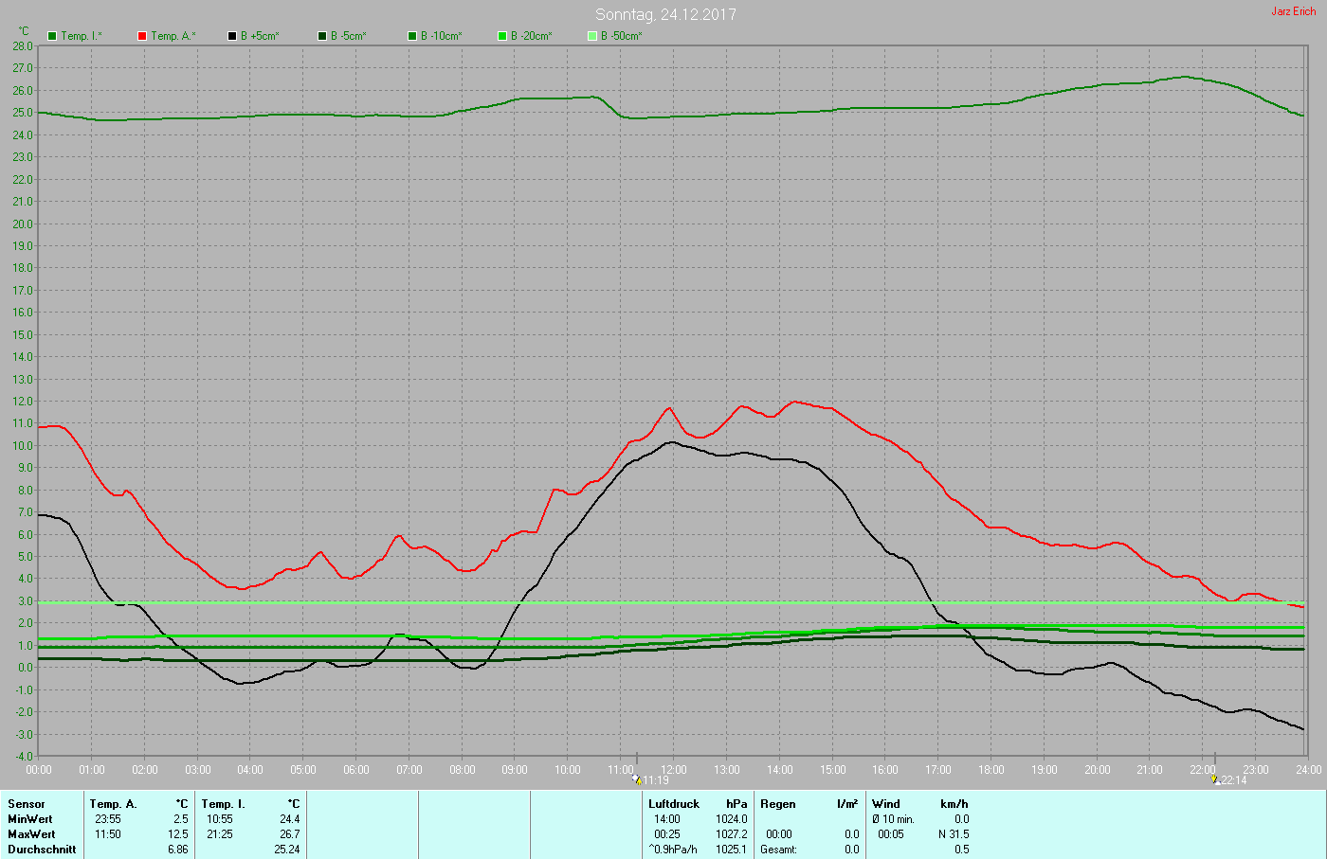Image resolution: width=1327 pixels, height=859 pixels.
Task: Click the black B +5cm legend swatch
Action: [x=232, y=36]
